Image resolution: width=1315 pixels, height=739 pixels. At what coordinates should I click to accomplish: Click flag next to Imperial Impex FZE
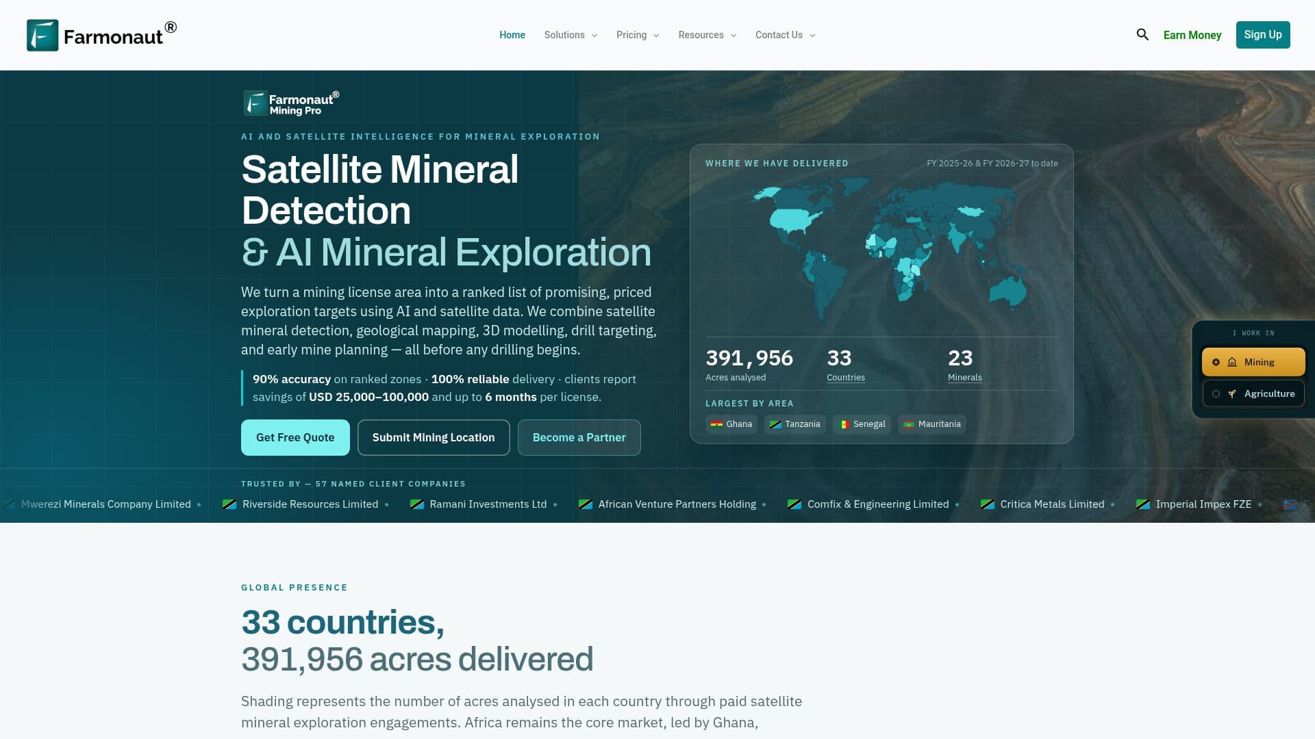point(1143,504)
